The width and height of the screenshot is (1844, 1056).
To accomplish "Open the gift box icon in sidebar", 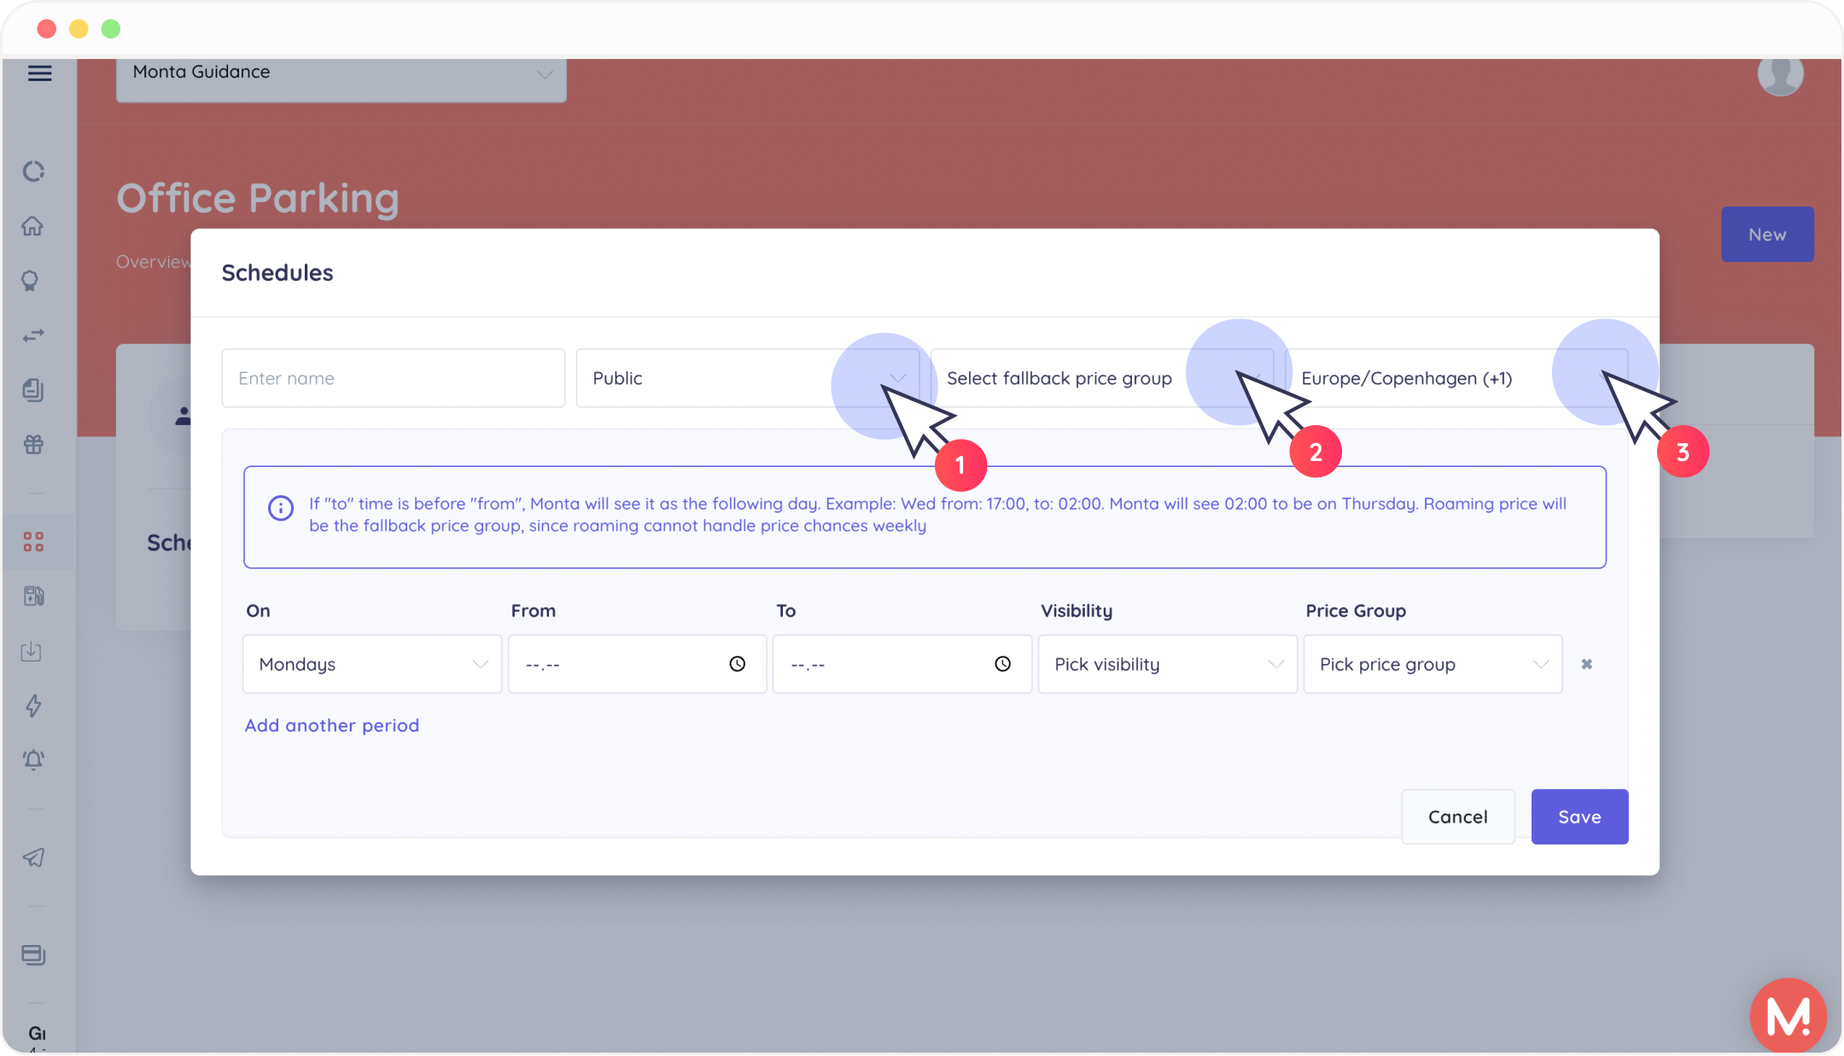I will tap(33, 444).
